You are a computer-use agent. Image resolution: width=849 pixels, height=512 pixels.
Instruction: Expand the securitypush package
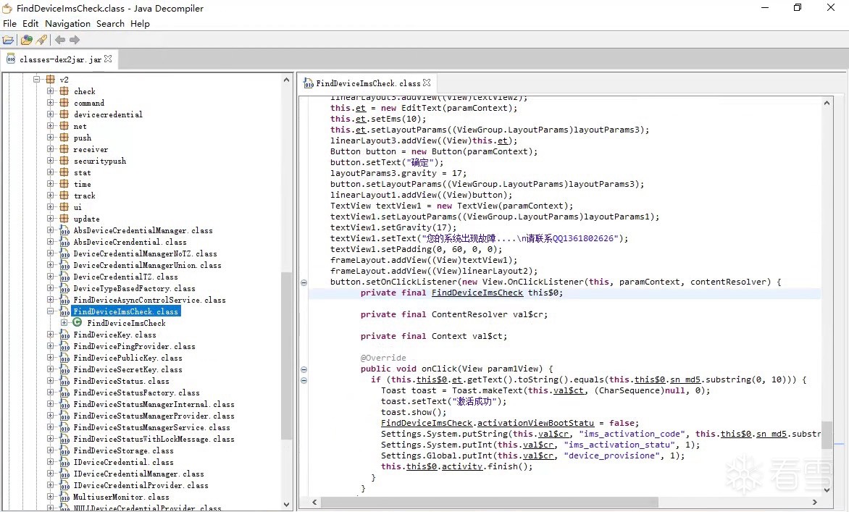pyautogui.click(x=51, y=161)
